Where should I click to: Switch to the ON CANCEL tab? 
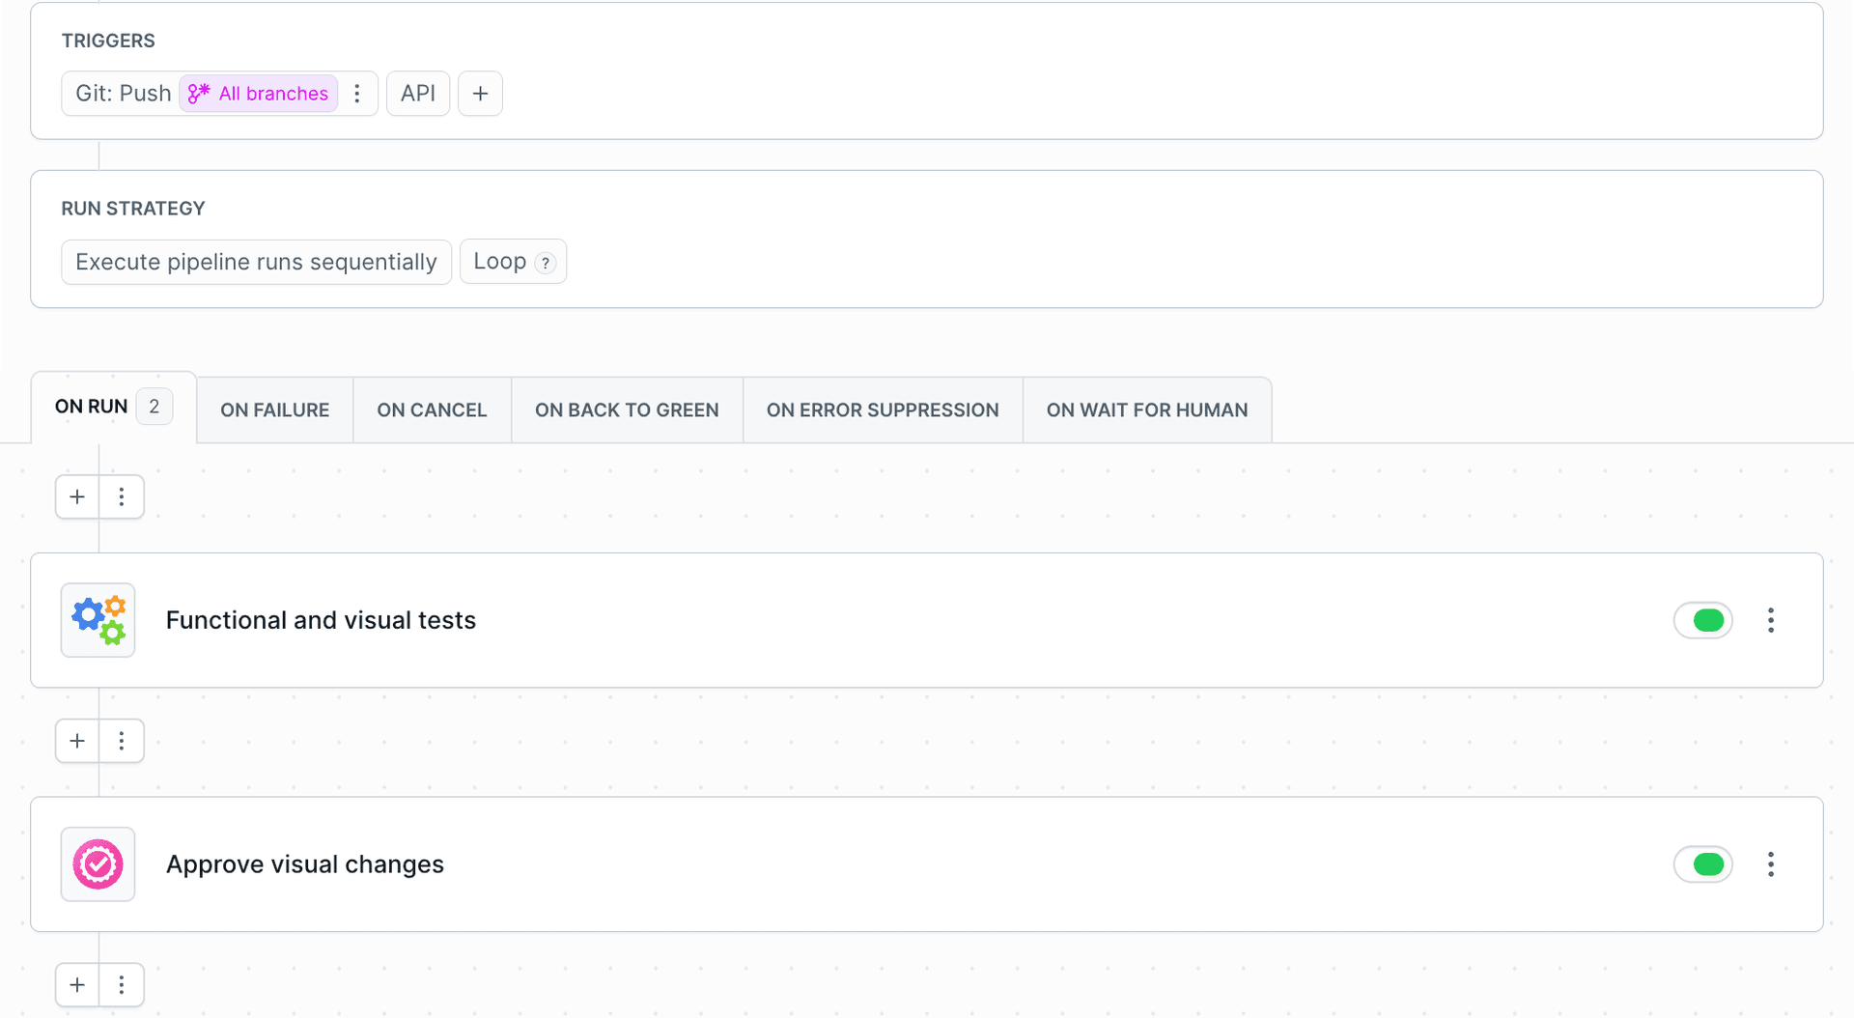tap(433, 410)
